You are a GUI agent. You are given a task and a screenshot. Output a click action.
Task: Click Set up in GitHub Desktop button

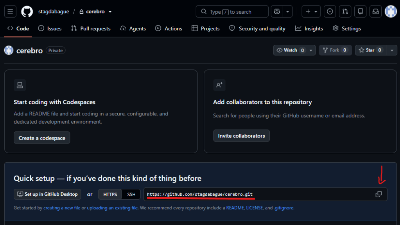47,194
